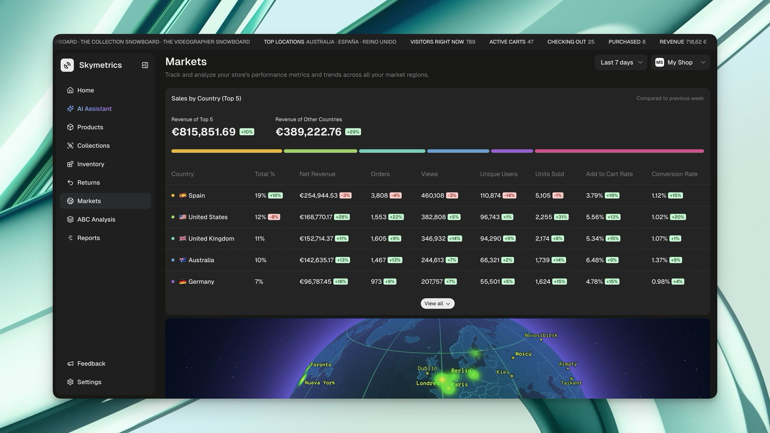The height and width of the screenshot is (433, 770).
Task: Click Top Locations ticker entry
Action: (x=330, y=42)
